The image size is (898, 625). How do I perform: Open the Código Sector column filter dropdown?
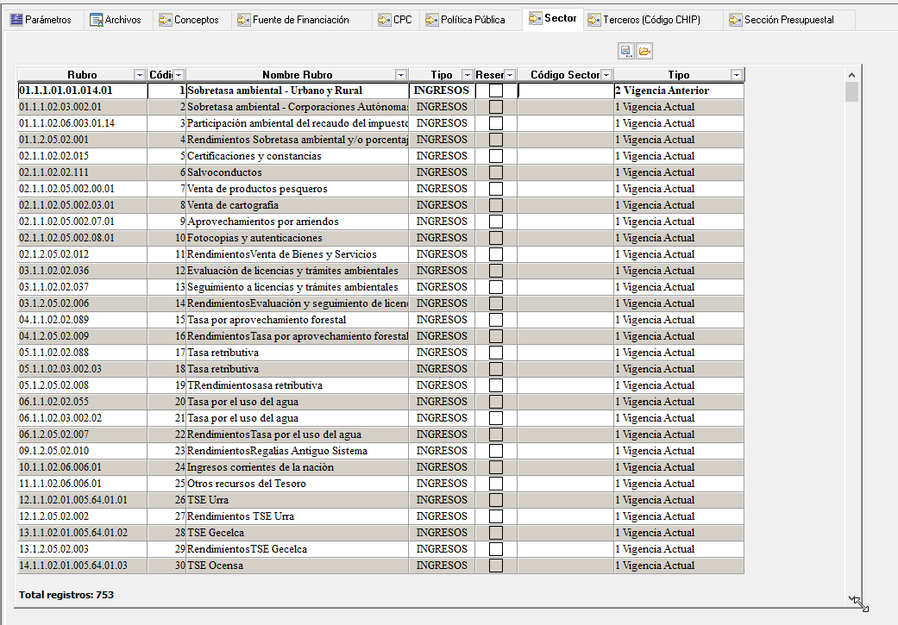pos(606,75)
